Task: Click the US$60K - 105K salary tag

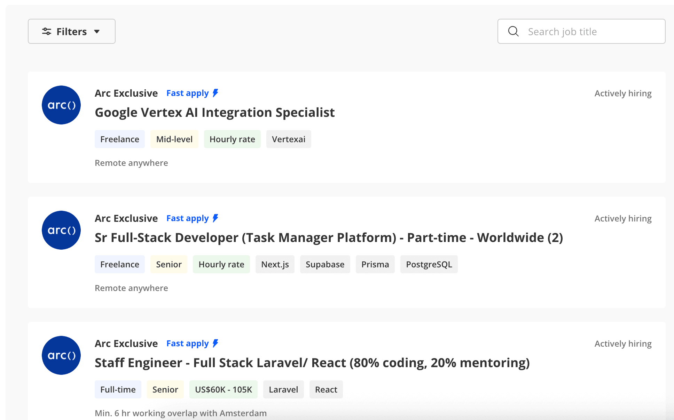Action: click(223, 389)
